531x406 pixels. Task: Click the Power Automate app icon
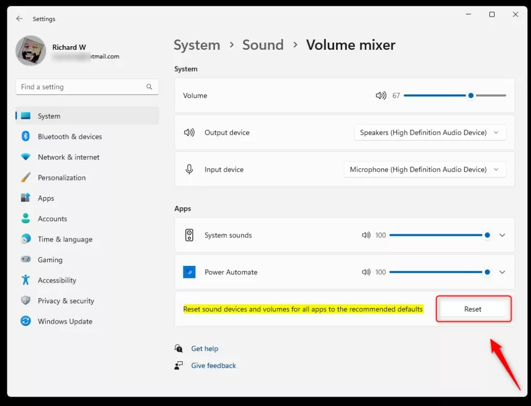pyautogui.click(x=189, y=272)
